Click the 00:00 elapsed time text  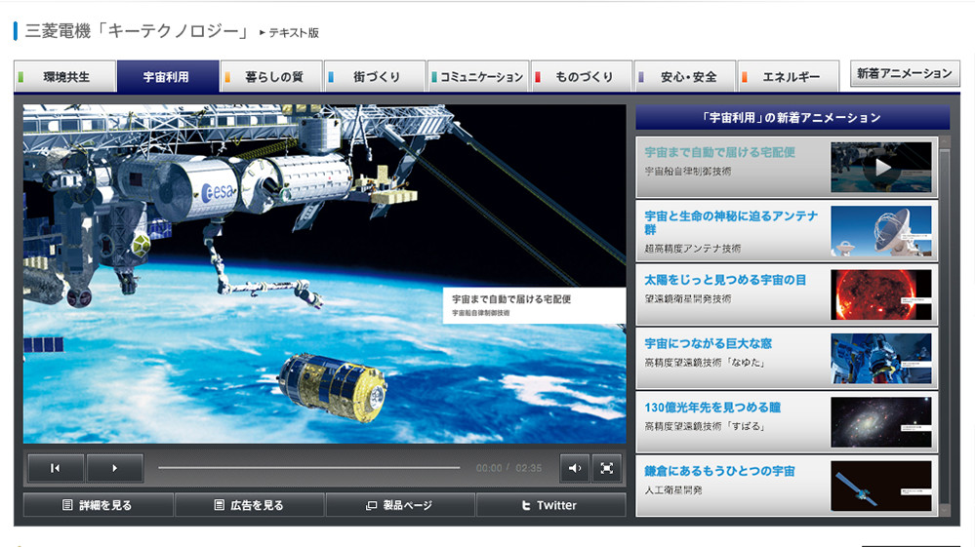489,468
